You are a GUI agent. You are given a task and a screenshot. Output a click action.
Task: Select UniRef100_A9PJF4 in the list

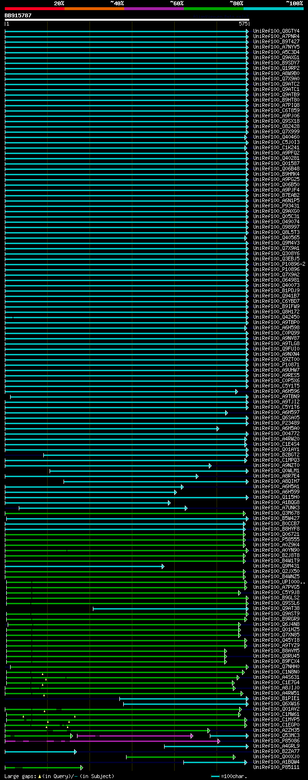pyautogui.click(x=276, y=190)
